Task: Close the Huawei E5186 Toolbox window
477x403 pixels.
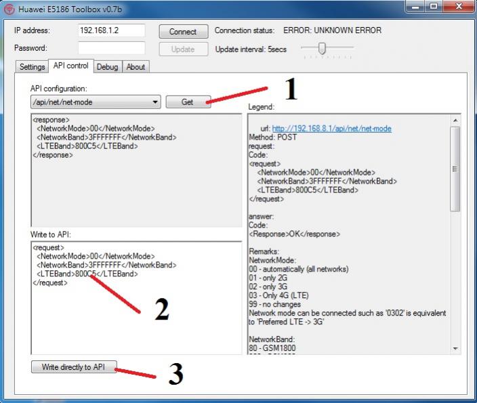Action: pyautogui.click(x=459, y=6)
